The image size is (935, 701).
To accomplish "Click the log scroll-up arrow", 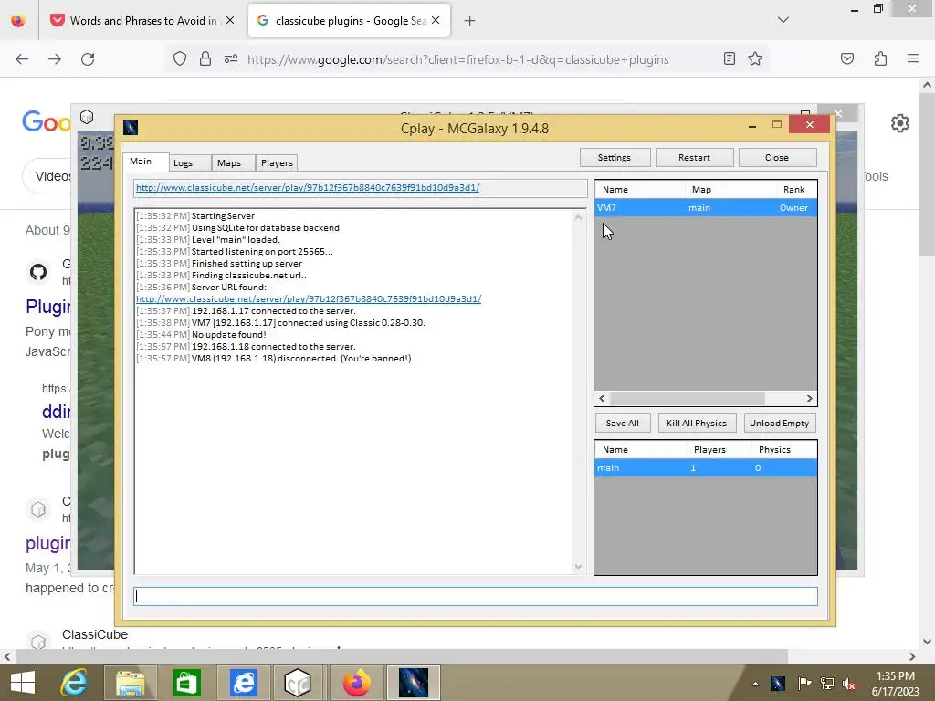I will tap(578, 217).
